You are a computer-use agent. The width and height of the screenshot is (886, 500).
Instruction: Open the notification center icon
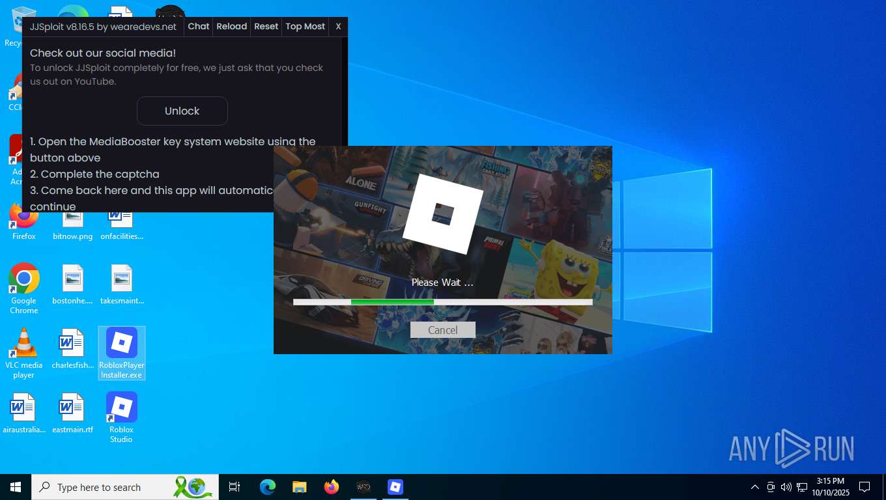pos(865,487)
